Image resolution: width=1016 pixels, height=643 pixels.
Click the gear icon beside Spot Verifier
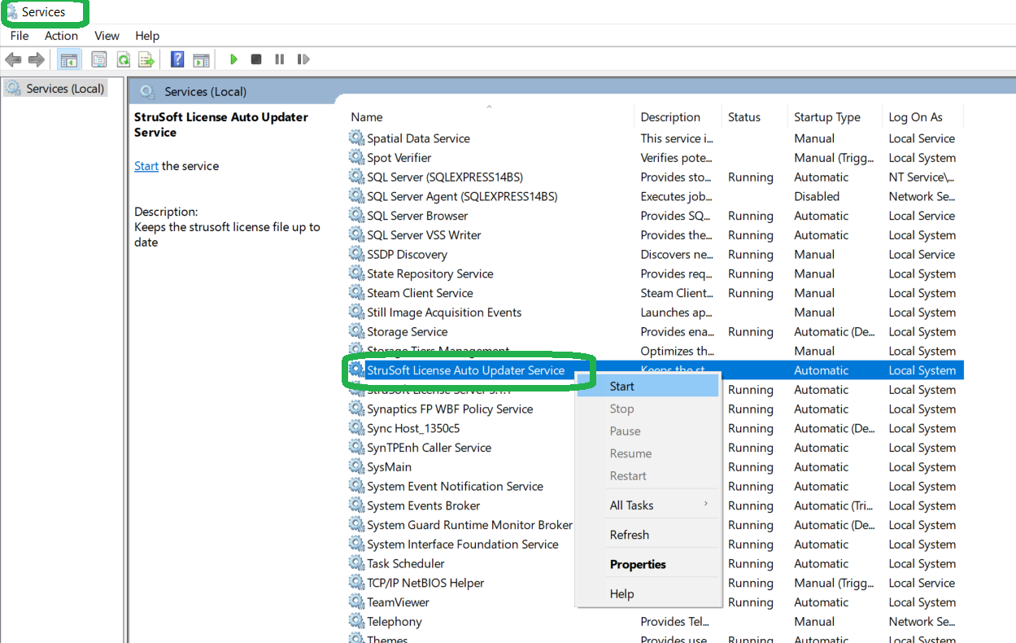tap(356, 157)
